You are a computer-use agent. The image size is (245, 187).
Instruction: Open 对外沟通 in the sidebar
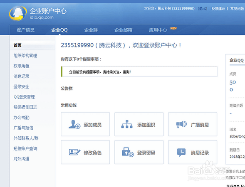click(x=21, y=159)
